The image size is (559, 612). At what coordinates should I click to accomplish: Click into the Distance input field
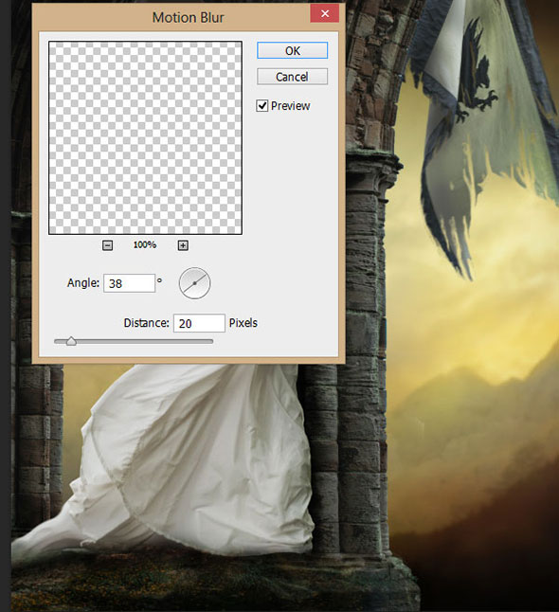point(199,323)
